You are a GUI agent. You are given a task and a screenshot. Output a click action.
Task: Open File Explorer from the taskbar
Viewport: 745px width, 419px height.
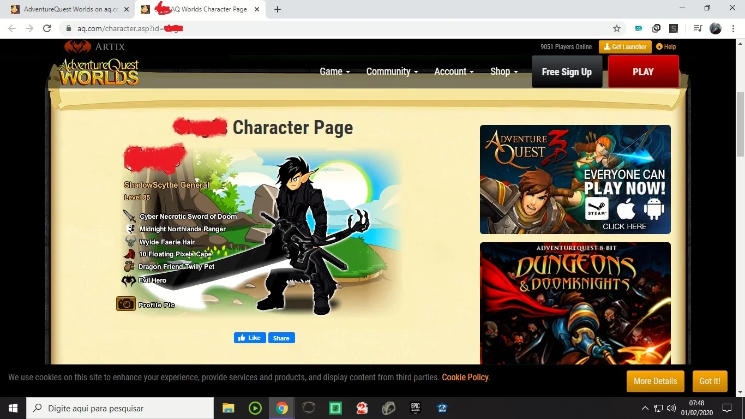click(x=228, y=408)
